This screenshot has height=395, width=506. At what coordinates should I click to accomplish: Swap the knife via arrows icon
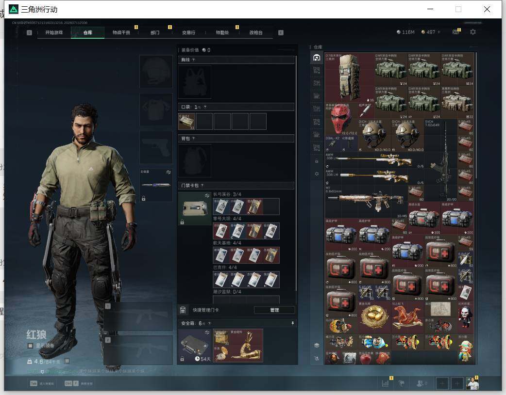[x=169, y=173]
